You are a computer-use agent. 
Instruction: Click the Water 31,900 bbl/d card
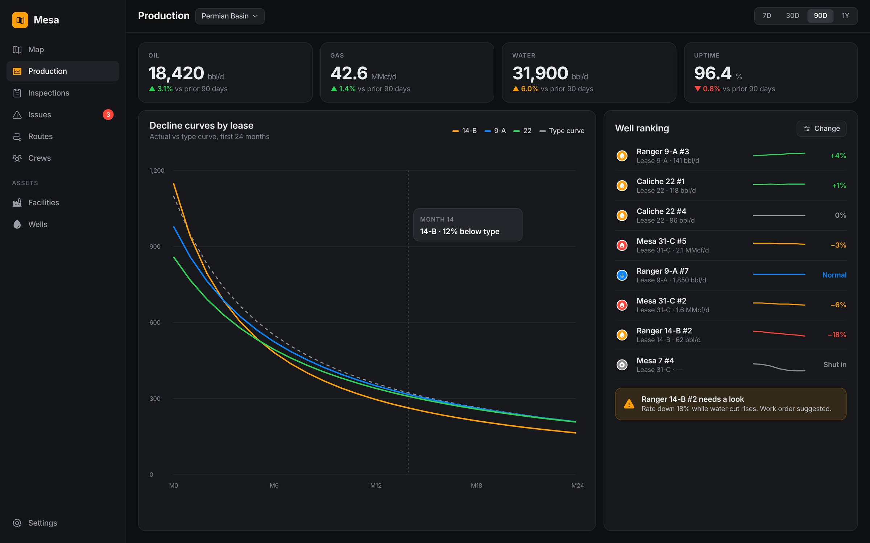coord(589,72)
